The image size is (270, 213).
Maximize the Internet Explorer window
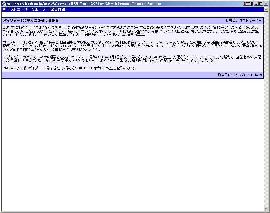click(x=261, y=4)
